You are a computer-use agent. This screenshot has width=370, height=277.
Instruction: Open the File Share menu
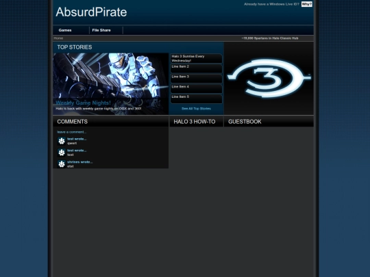pyautogui.click(x=101, y=30)
